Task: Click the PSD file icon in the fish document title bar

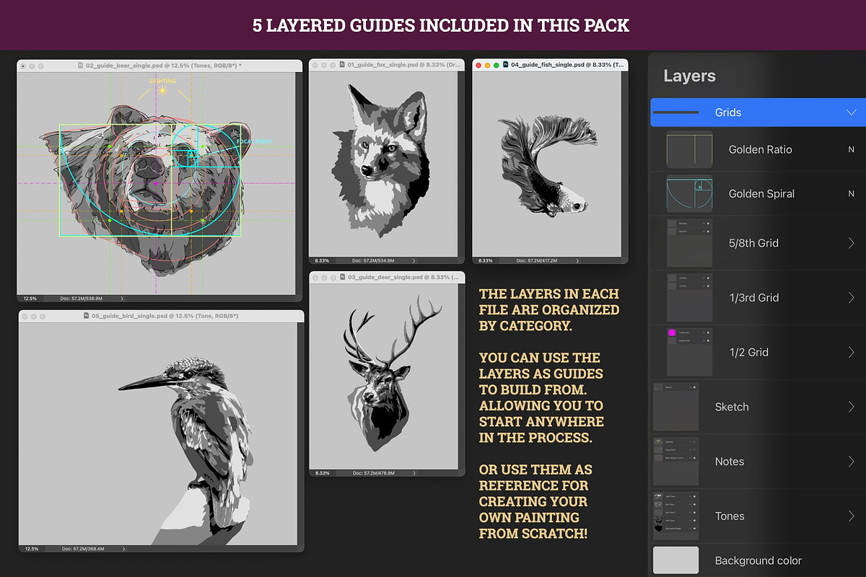Action: tap(505, 65)
